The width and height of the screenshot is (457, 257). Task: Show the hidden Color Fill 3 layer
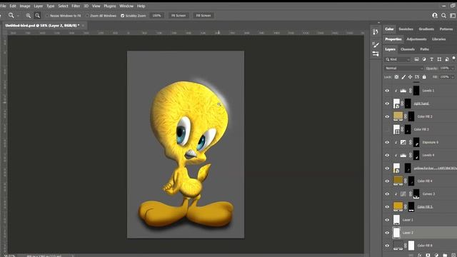[x=387, y=129]
